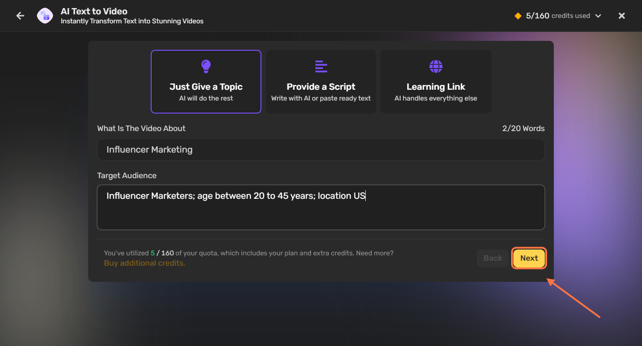Click the orange credits diamond icon
Image resolution: width=642 pixels, height=346 pixels.
pyautogui.click(x=518, y=16)
